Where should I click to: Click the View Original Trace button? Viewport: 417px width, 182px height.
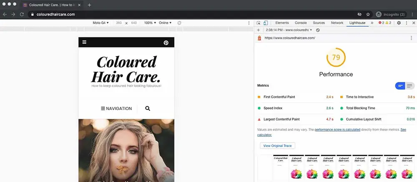point(277,146)
